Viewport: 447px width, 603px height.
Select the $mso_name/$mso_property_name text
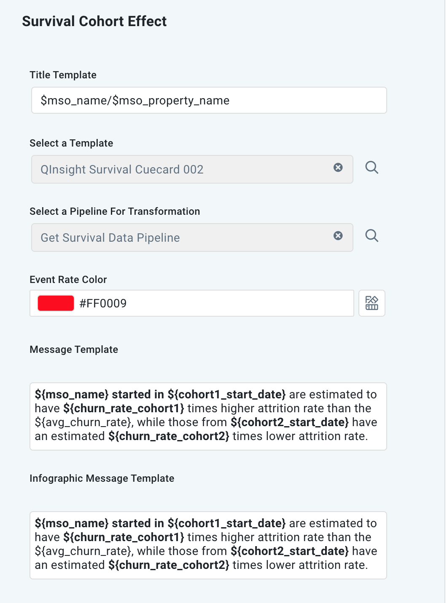click(135, 100)
